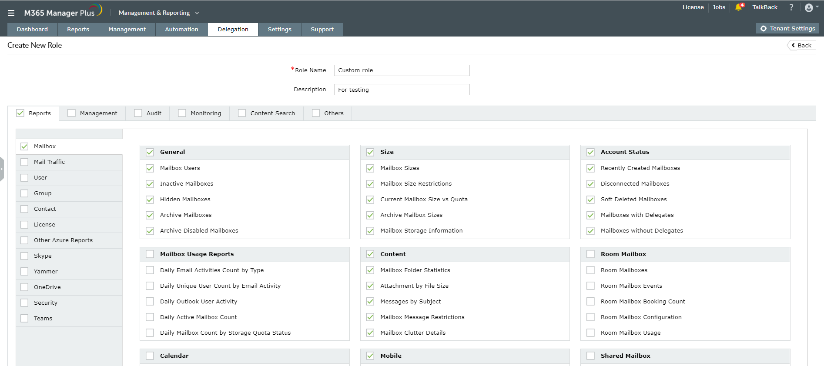Open the notifications bell
Viewport: 824px width, 366px height.
(738, 7)
